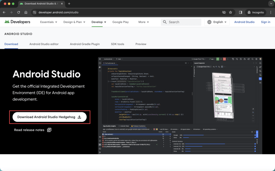Open the browser home page
The image size is (275, 171).
[26, 12]
